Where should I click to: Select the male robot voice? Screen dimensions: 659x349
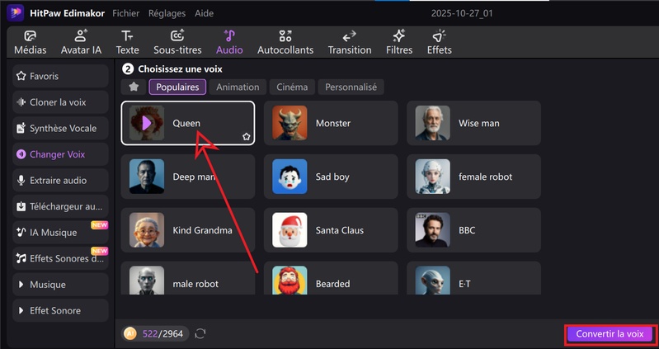point(188,278)
